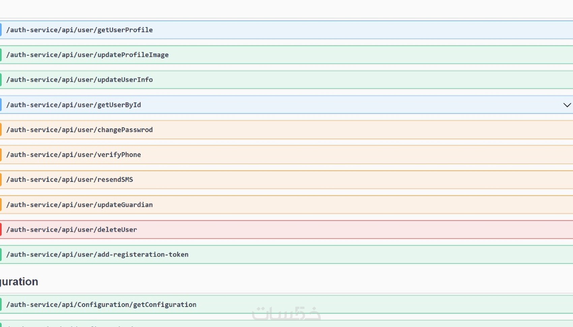
Task: Click the red method badge beside deleteUser
Action: (x=1, y=230)
